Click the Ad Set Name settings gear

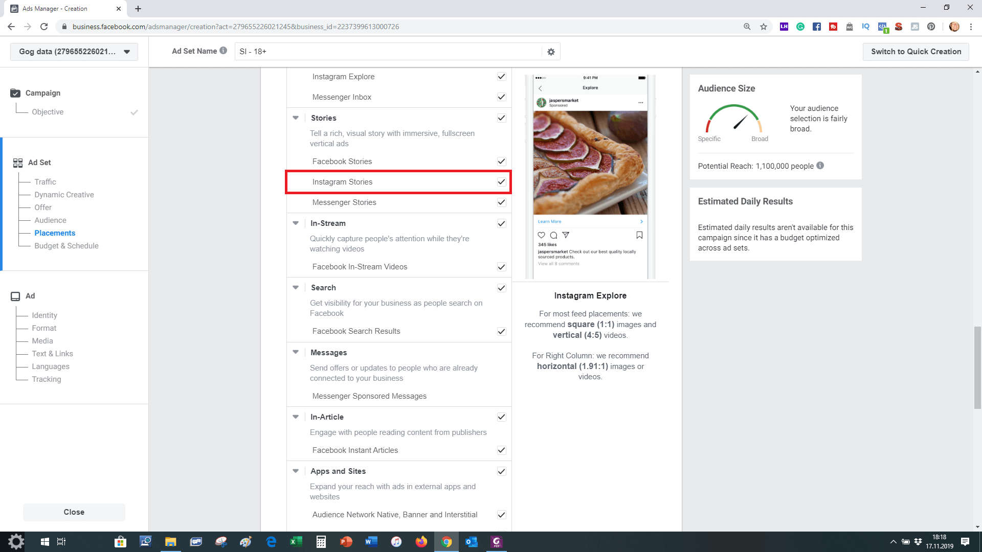pos(551,52)
